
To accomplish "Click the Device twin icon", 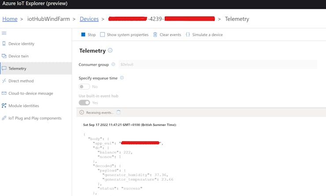I will point(4,56).
